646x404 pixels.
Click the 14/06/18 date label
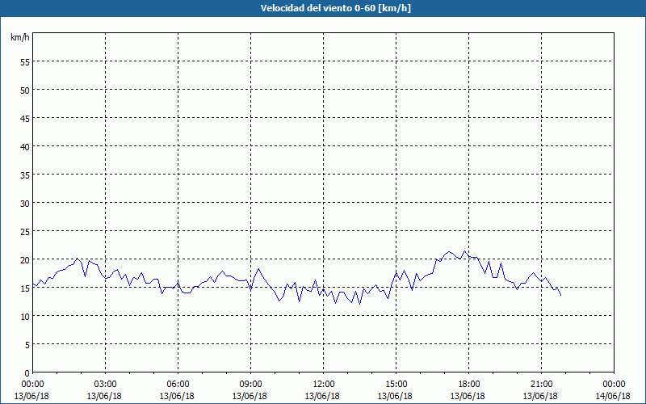click(614, 396)
